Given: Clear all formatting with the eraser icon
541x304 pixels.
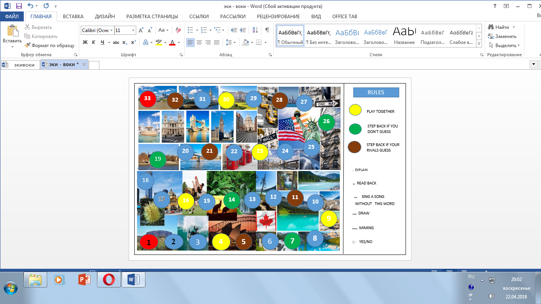Looking at the screenshot, I should point(178,30).
